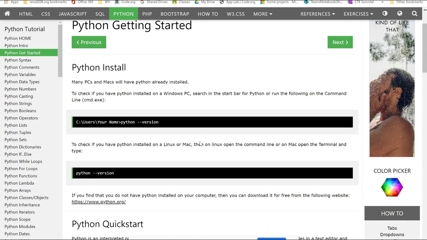This screenshot has height=240, width=427.
Task: Open the W3.CSS tab
Action: click(236, 14)
